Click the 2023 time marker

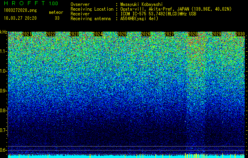tap(74, 34)
